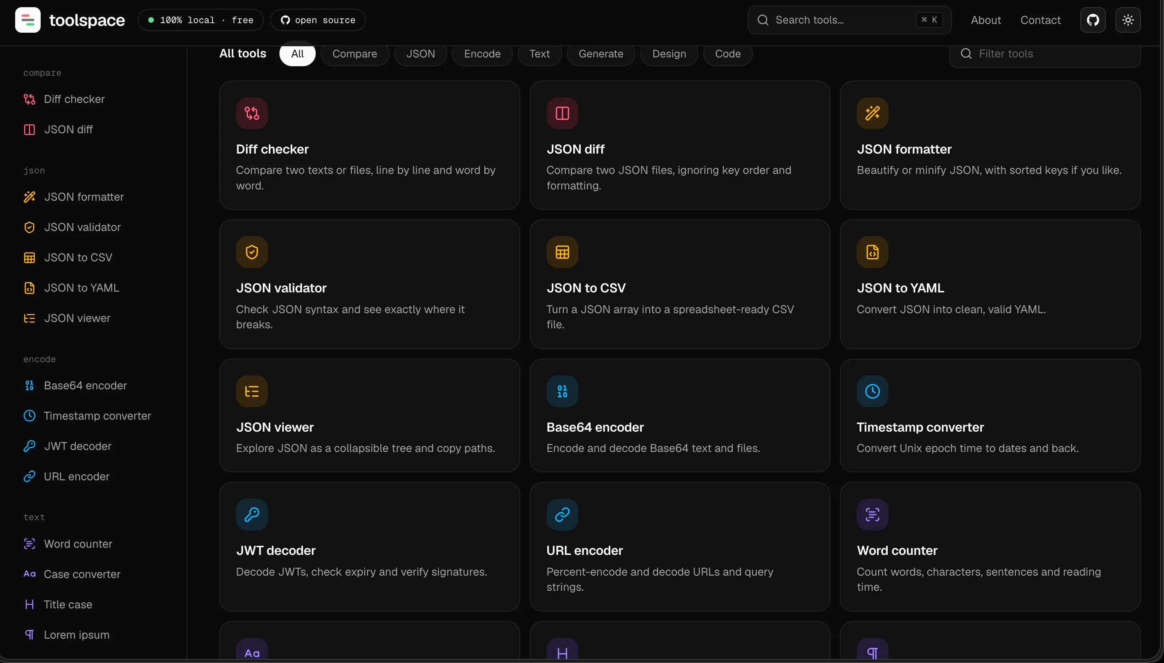Focus the Filter tools input box
Screen dimensions: 1164x663
coord(1045,54)
